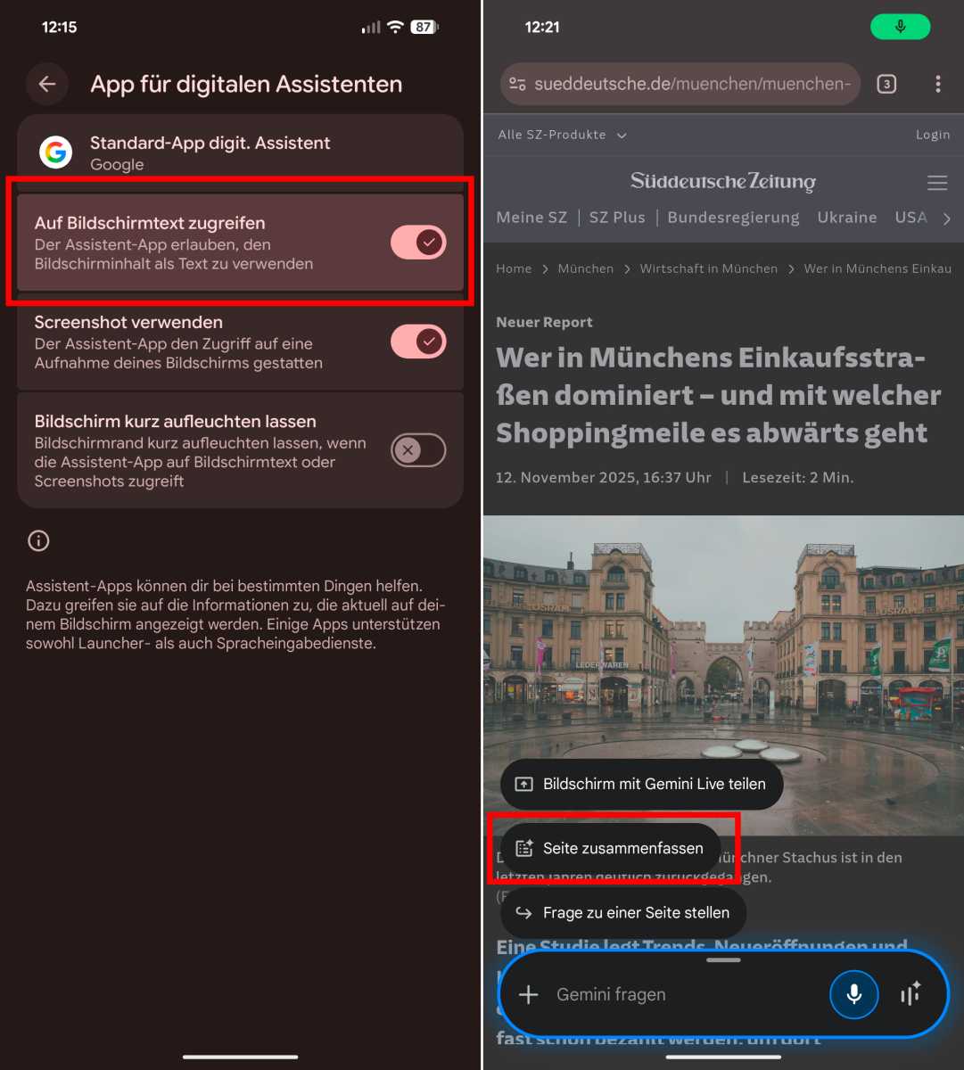
Task: Tap the Gemini microphone button
Action: pos(854,994)
